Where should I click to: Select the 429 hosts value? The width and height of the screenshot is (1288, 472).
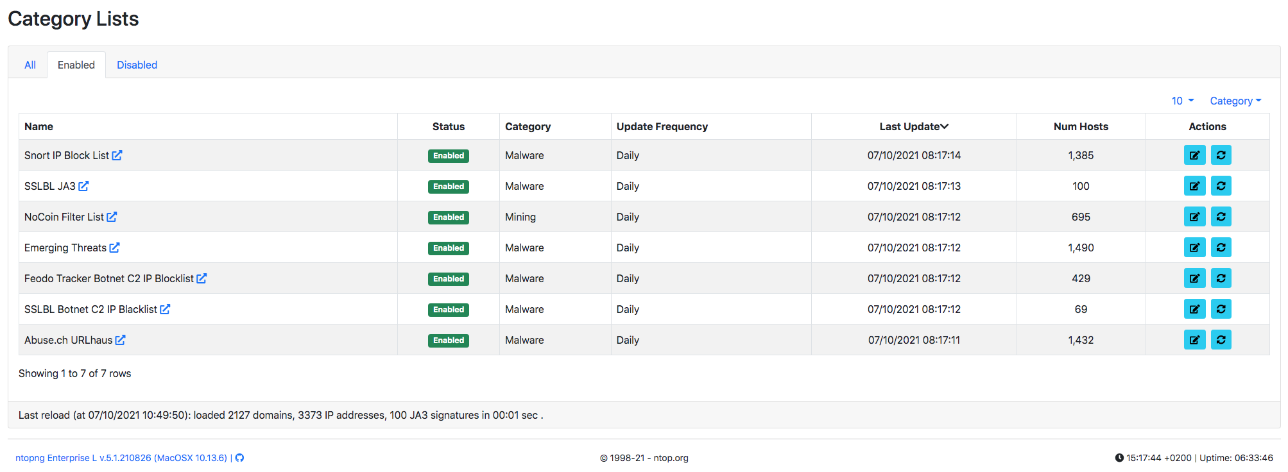point(1081,278)
